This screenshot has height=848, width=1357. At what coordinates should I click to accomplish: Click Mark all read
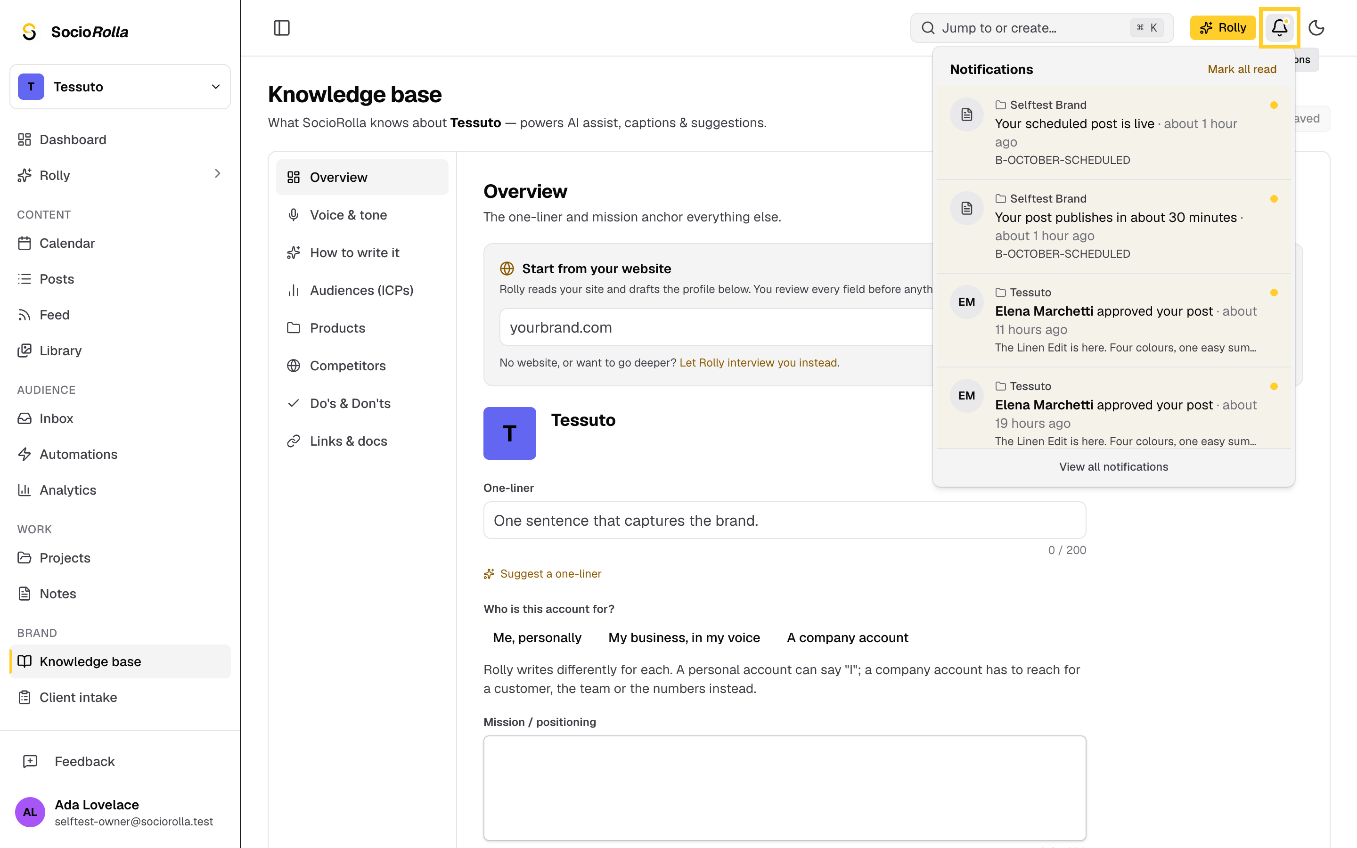click(x=1242, y=69)
